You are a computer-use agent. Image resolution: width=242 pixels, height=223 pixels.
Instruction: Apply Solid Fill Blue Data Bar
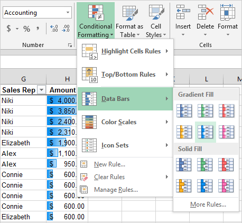pos(184,165)
